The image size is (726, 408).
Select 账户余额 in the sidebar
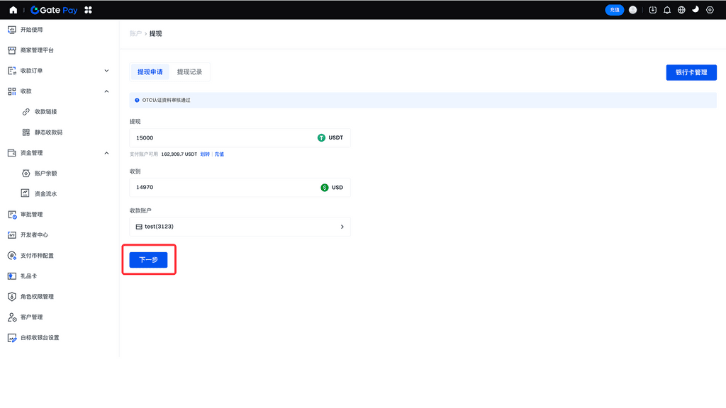tap(45, 174)
